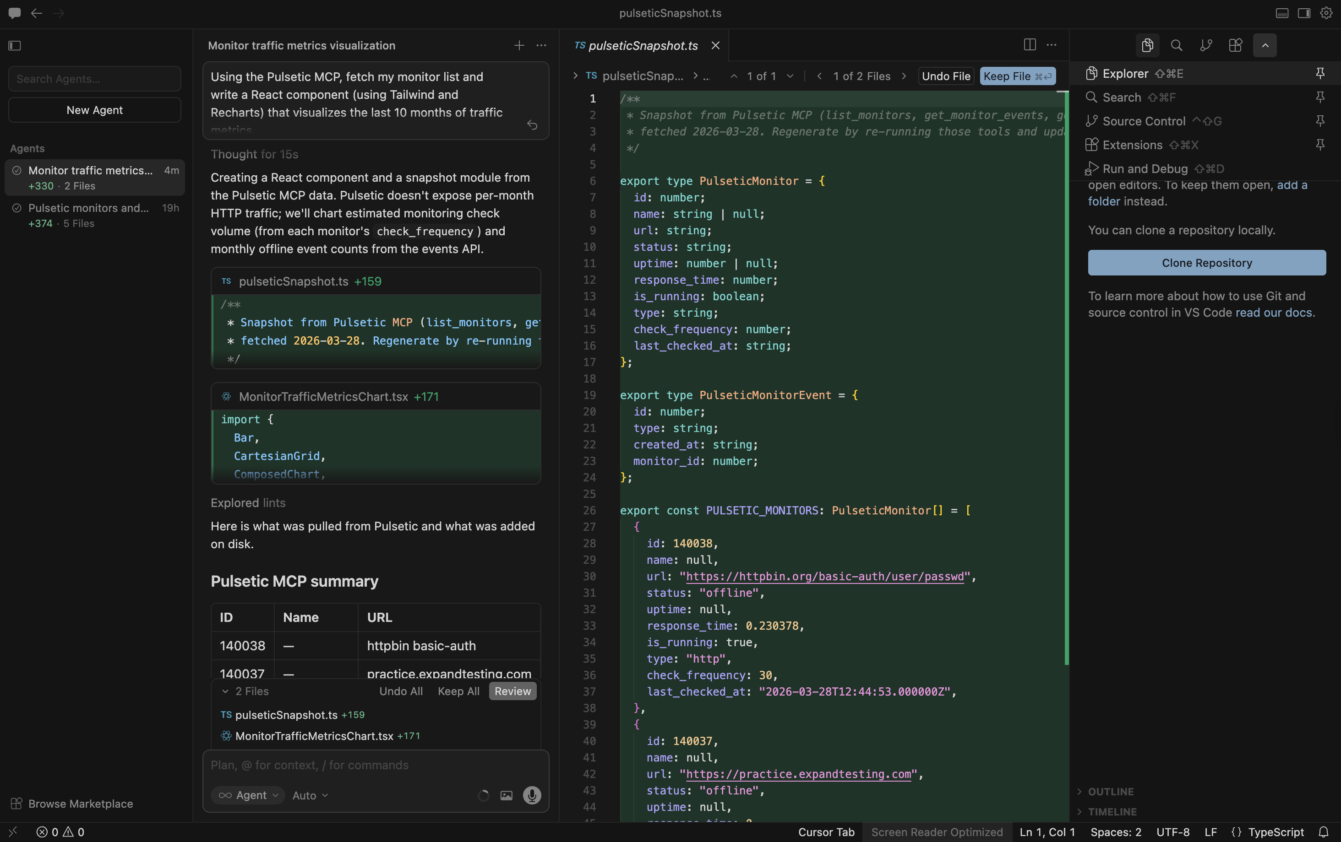Click the Extensions icon in the top bar

point(1235,45)
